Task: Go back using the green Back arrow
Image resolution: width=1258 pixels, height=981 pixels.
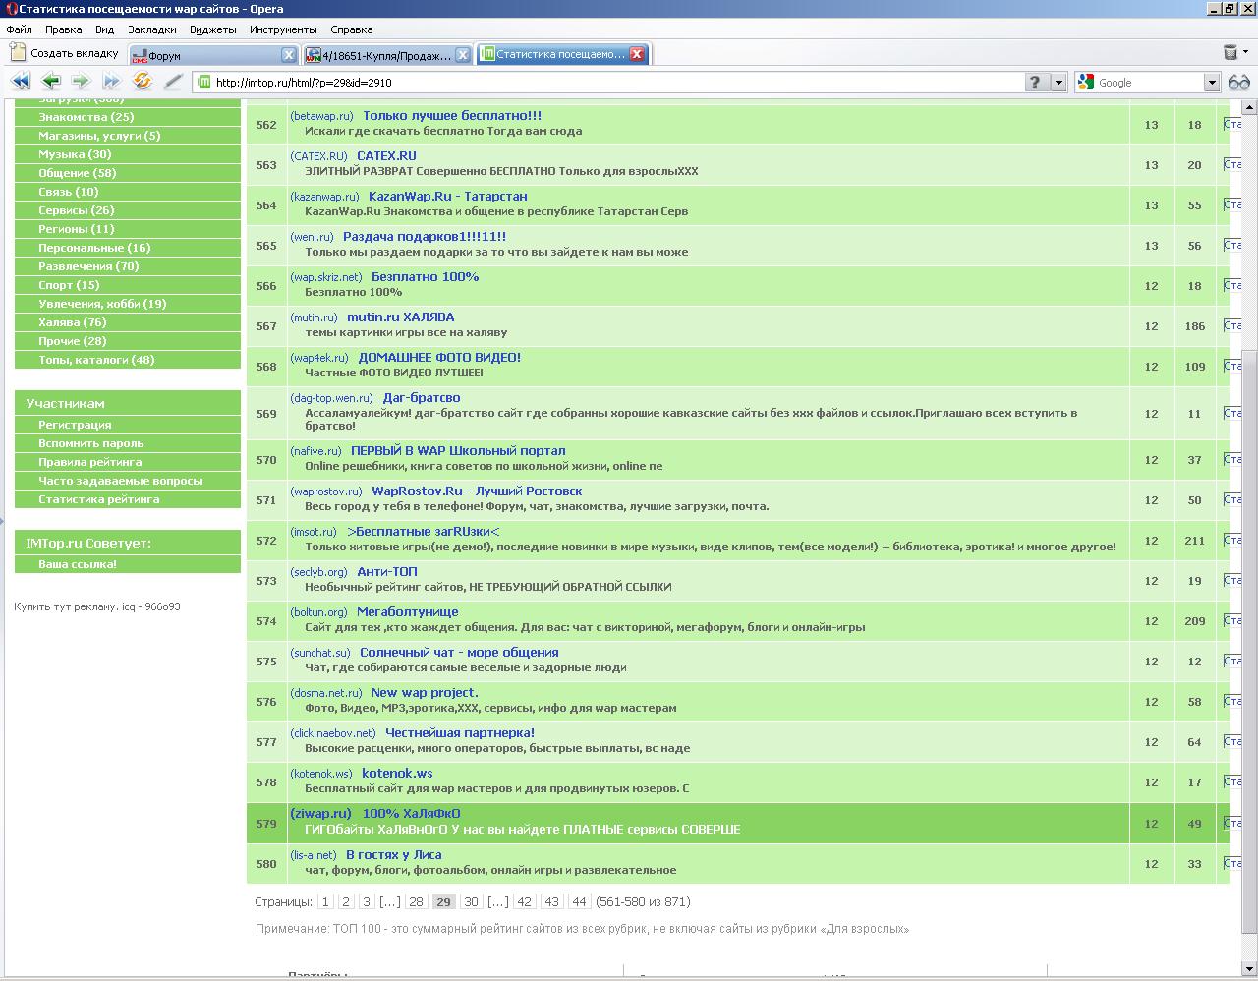Action: tap(51, 82)
